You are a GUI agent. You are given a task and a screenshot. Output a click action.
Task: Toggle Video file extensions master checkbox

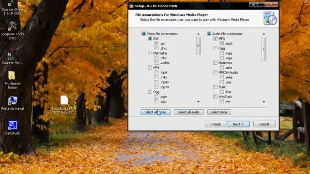pyautogui.click(x=143, y=34)
